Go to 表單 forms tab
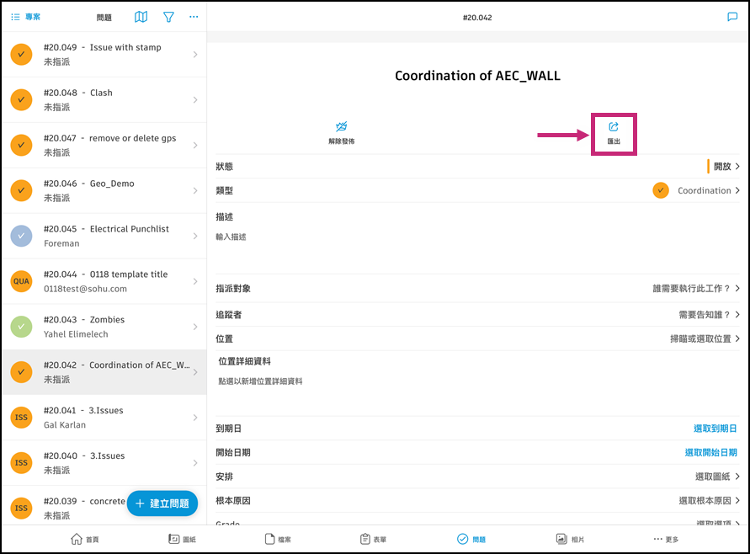 (x=374, y=539)
